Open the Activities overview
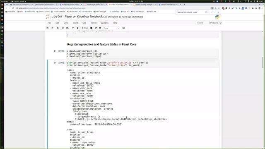 click(x=4, y=1)
